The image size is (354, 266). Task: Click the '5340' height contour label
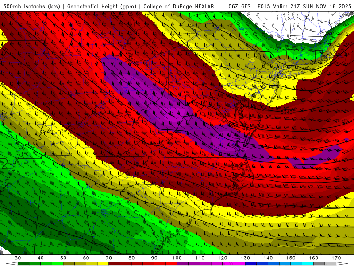point(286,112)
